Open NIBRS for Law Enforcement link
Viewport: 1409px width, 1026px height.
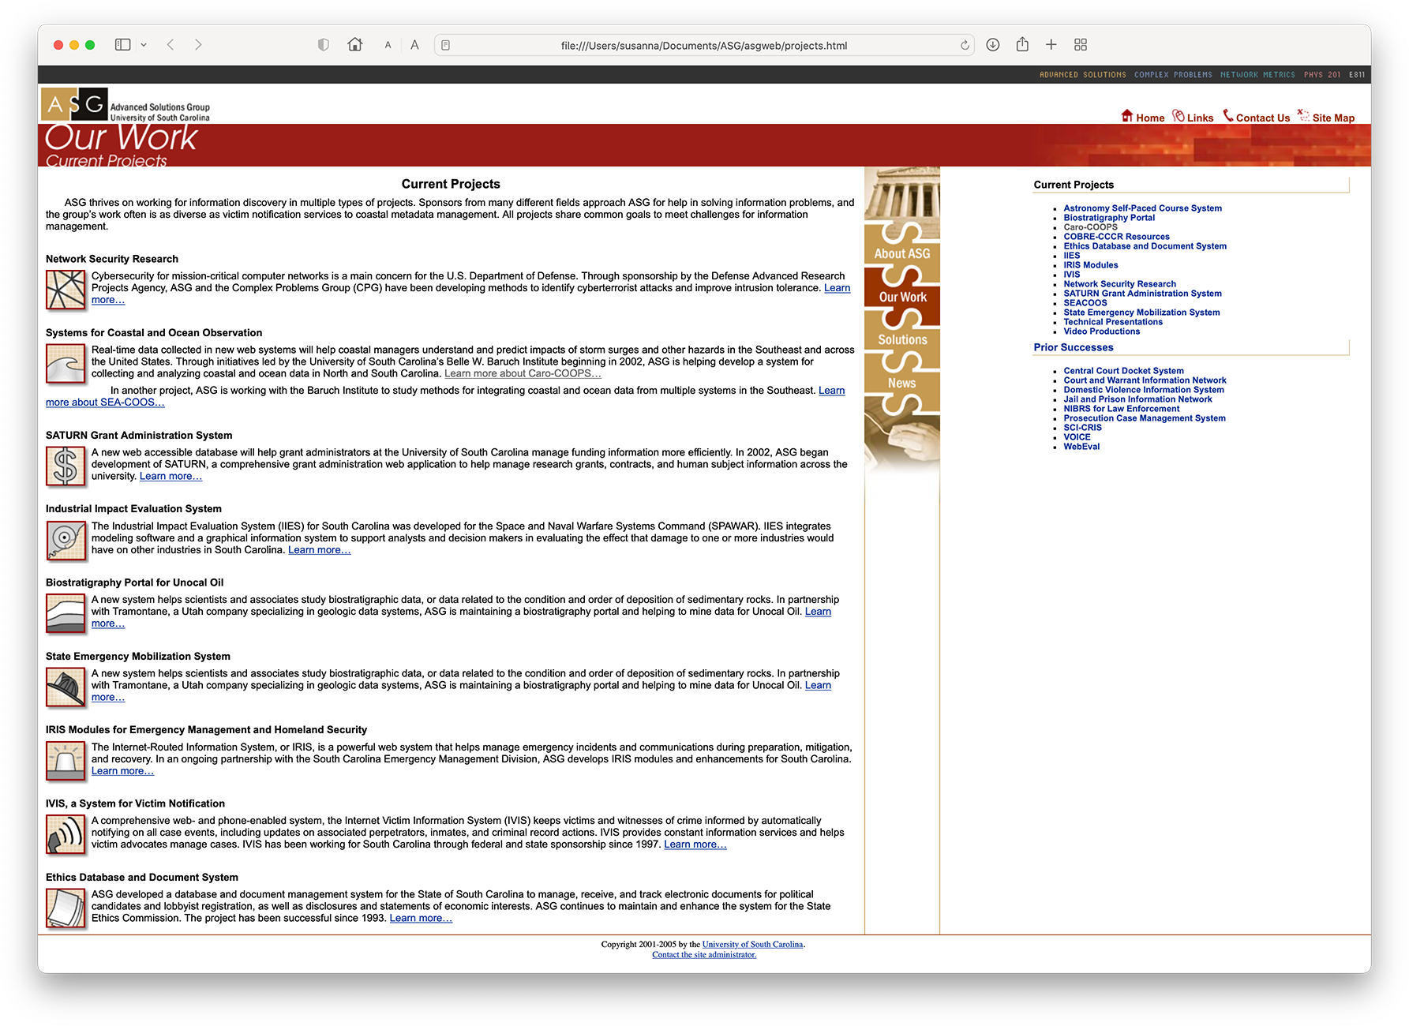pos(1122,409)
